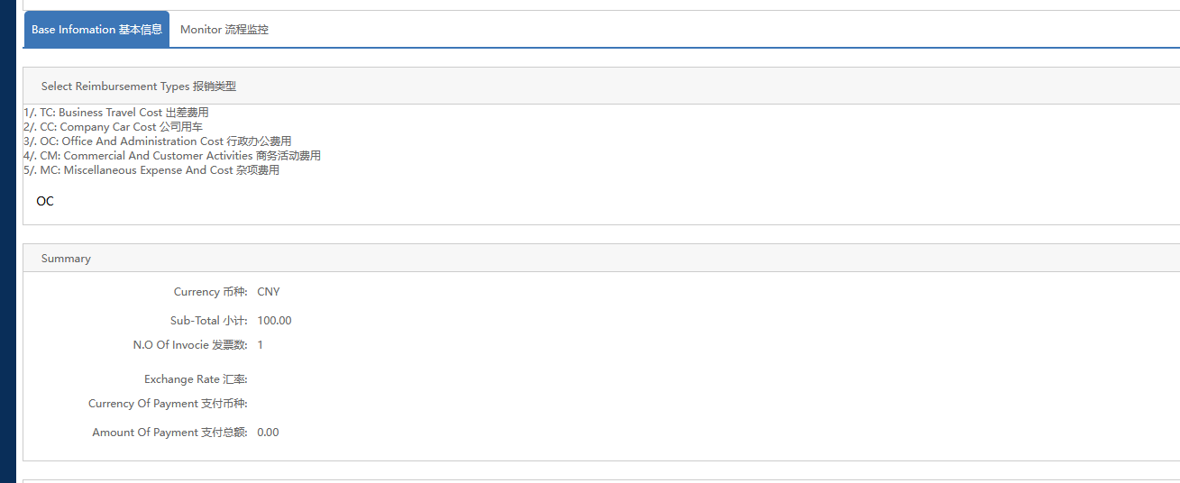This screenshot has width=1180, height=483.
Task: Click the invoice count value 1
Action: pyautogui.click(x=261, y=345)
